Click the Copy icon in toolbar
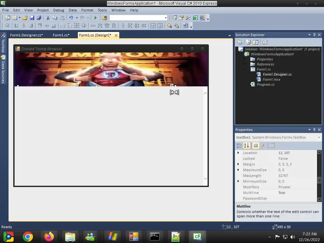324x243 pixels. point(55,18)
